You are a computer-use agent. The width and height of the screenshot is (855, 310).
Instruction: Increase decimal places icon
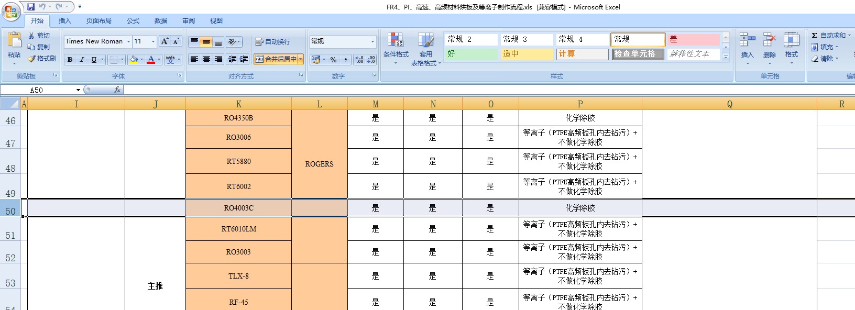pyautogui.click(x=359, y=60)
